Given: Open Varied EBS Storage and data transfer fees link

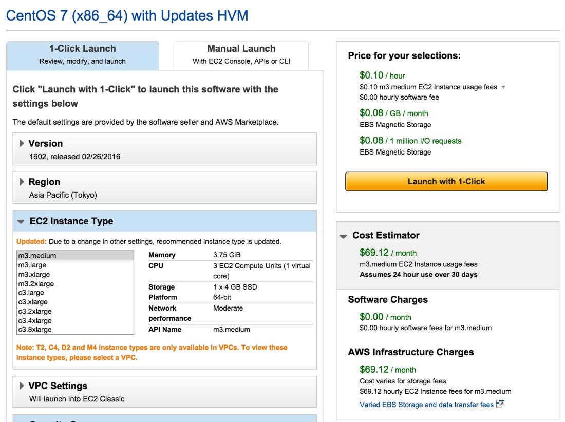Looking at the screenshot, I should (426, 405).
